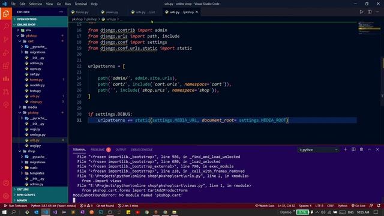Image resolution: width=384 pixels, height=216 pixels.
Task: Click the Explorer more actions ellipsis
Action: click(x=61, y=12)
